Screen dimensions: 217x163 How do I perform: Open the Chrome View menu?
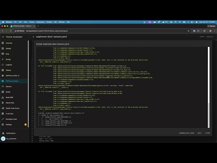coord(25,22)
